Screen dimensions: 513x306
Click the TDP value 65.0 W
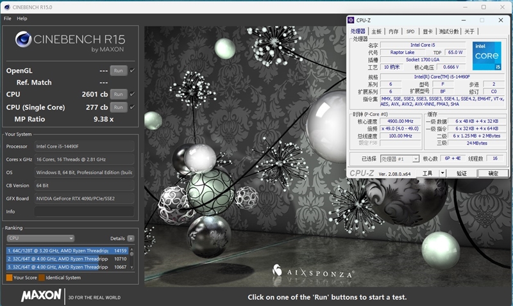[x=455, y=52]
